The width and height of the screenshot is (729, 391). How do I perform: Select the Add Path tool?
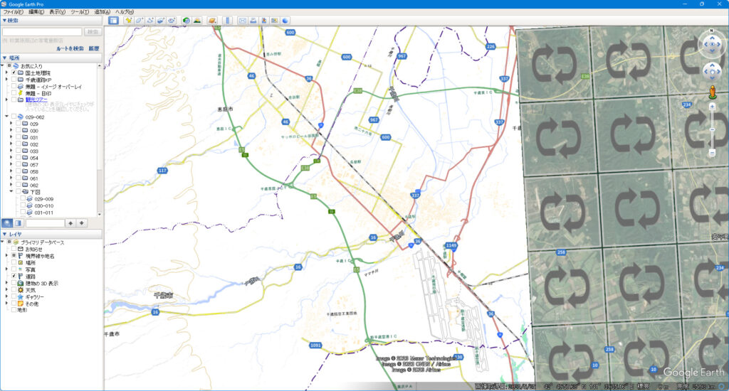pos(150,21)
